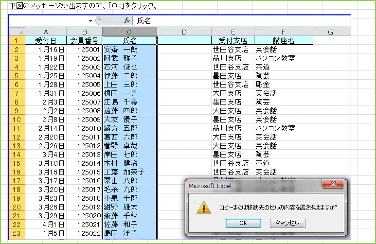Click the date cell 4月5日

click(46, 233)
